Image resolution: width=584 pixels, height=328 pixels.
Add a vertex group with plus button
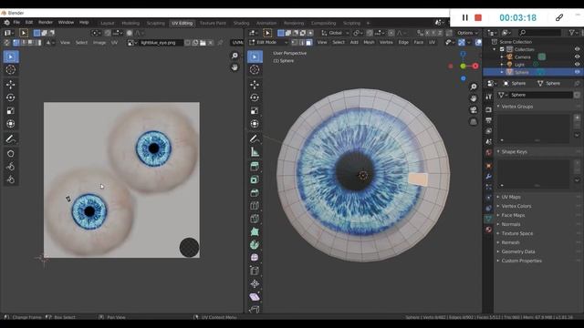(577, 118)
